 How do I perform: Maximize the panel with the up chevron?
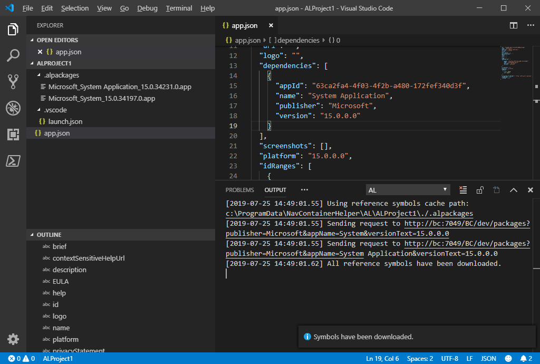pos(513,190)
